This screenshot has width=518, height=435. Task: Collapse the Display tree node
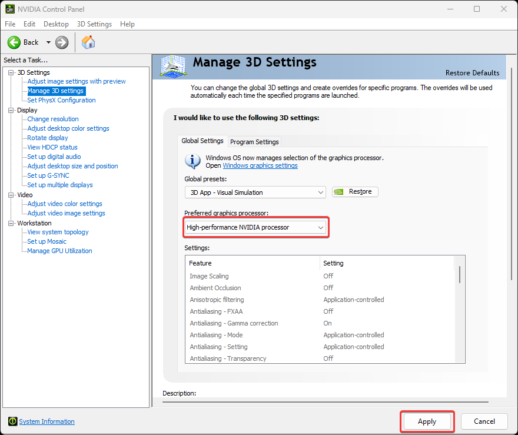click(x=11, y=110)
